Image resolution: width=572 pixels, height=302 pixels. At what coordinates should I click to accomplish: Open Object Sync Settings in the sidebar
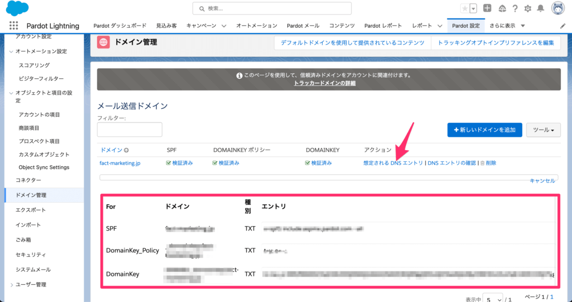tap(44, 167)
